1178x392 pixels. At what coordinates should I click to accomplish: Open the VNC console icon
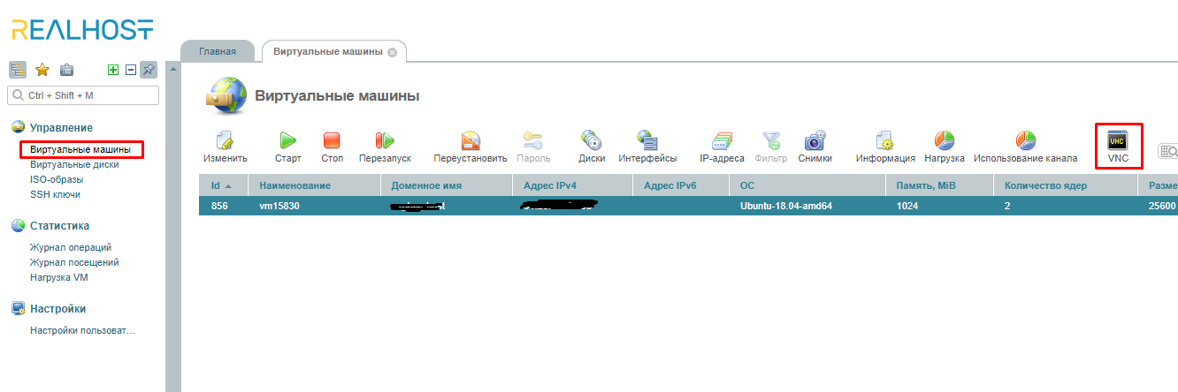coord(1118,140)
